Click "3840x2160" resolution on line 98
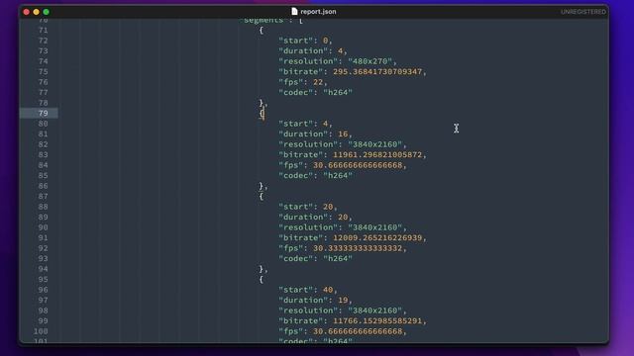The width and height of the screenshot is (634, 356). (374, 311)
